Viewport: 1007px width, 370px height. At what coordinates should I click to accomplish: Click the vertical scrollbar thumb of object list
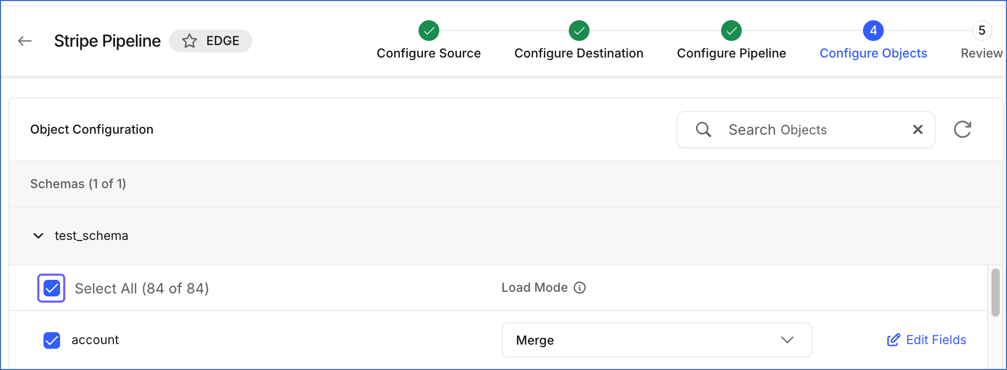point(995,292)
